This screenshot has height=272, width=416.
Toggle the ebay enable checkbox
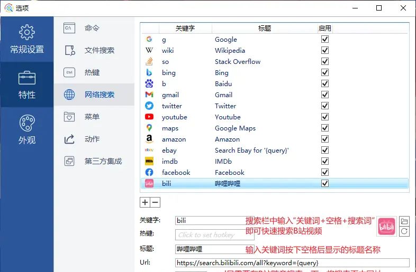pyautogui.click(x=325, y=150)
